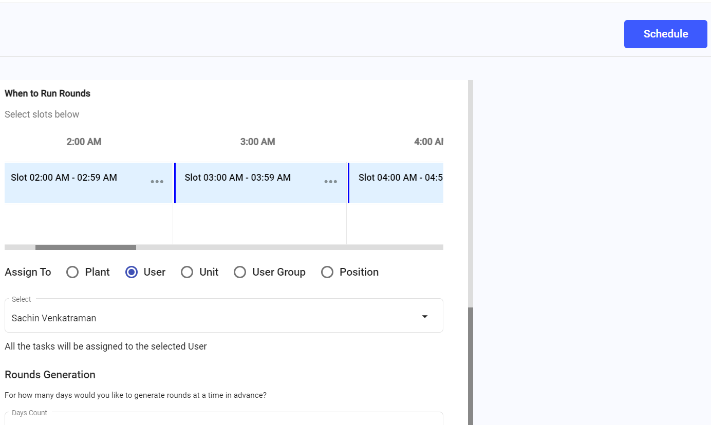Click empty cell beneath the 02:00 AM slot
This screenshot has height=425, width=711.
tap(88, 224)
